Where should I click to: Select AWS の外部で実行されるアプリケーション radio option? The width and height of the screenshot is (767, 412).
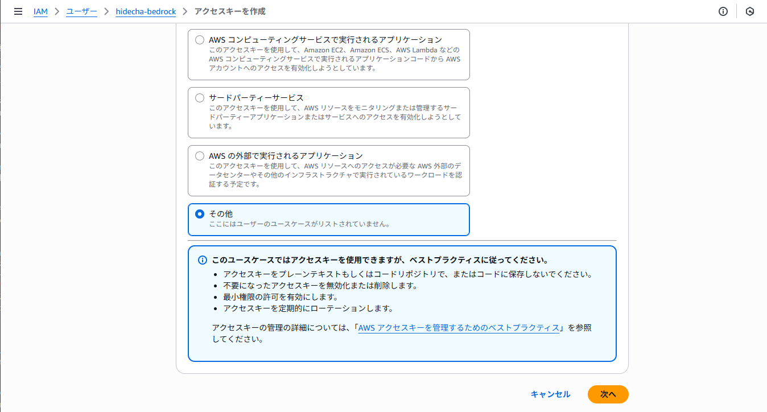199,156
